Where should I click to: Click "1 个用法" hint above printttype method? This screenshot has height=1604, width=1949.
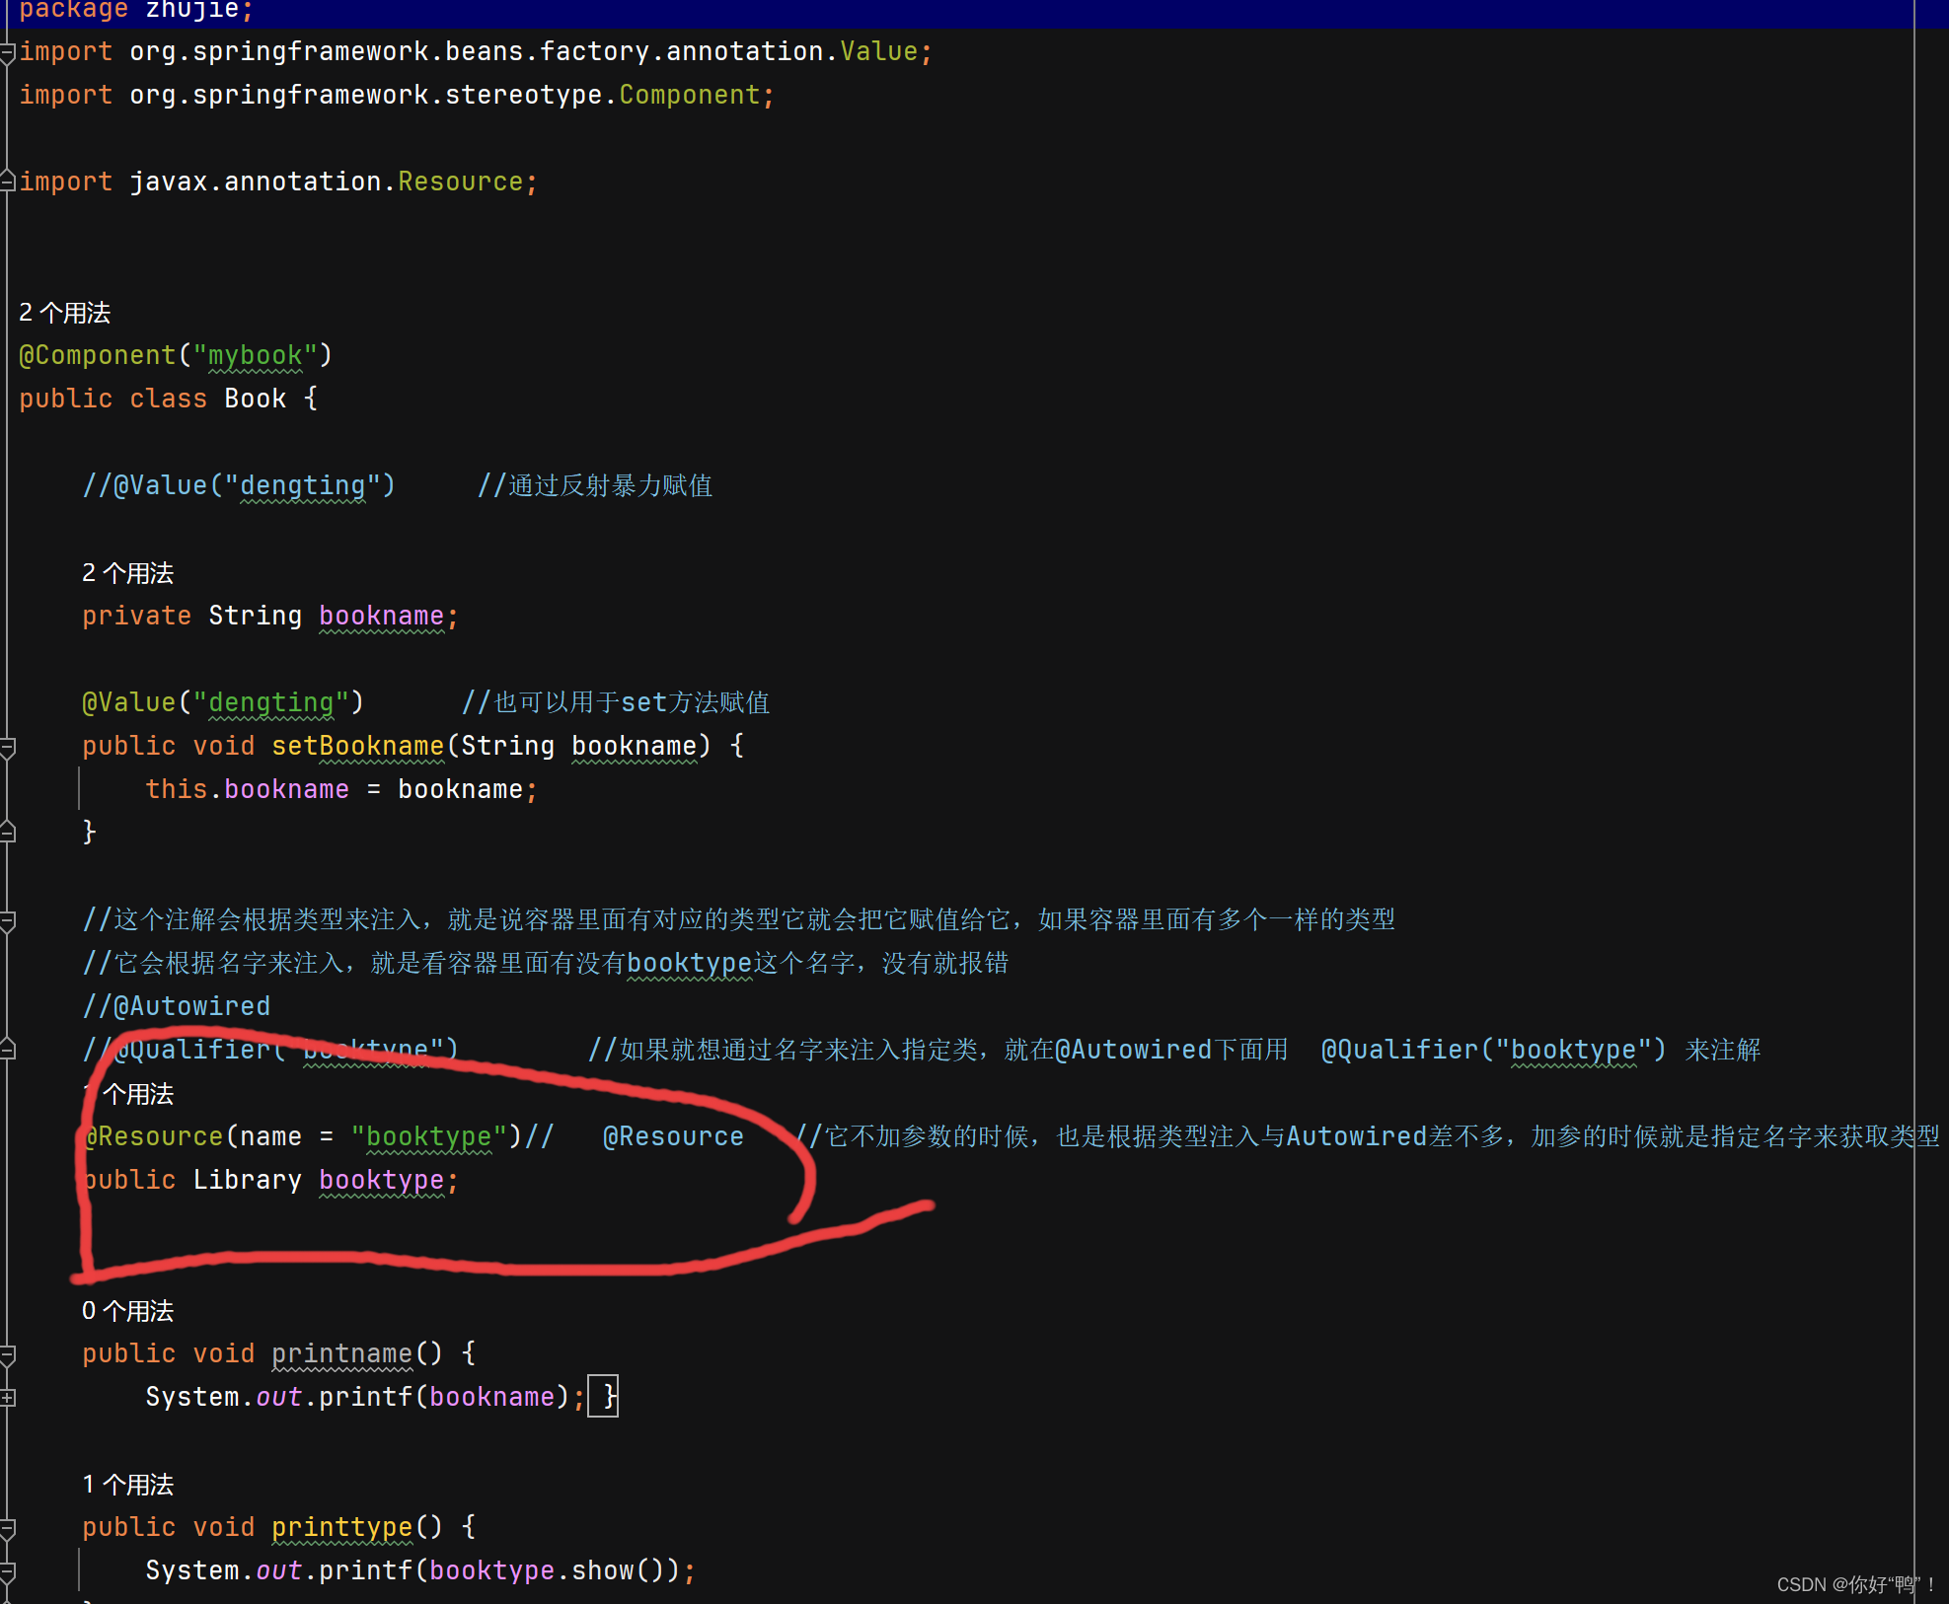pos(126,1484)
